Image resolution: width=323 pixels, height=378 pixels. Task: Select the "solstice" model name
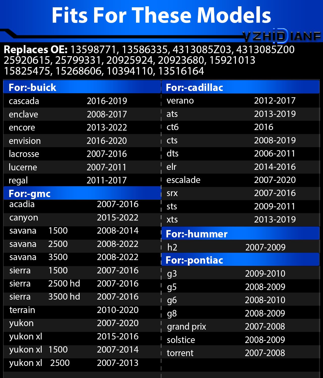[181, 340]
